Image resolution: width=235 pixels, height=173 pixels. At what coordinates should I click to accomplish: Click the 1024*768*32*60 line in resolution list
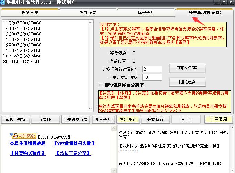[22, 56]
